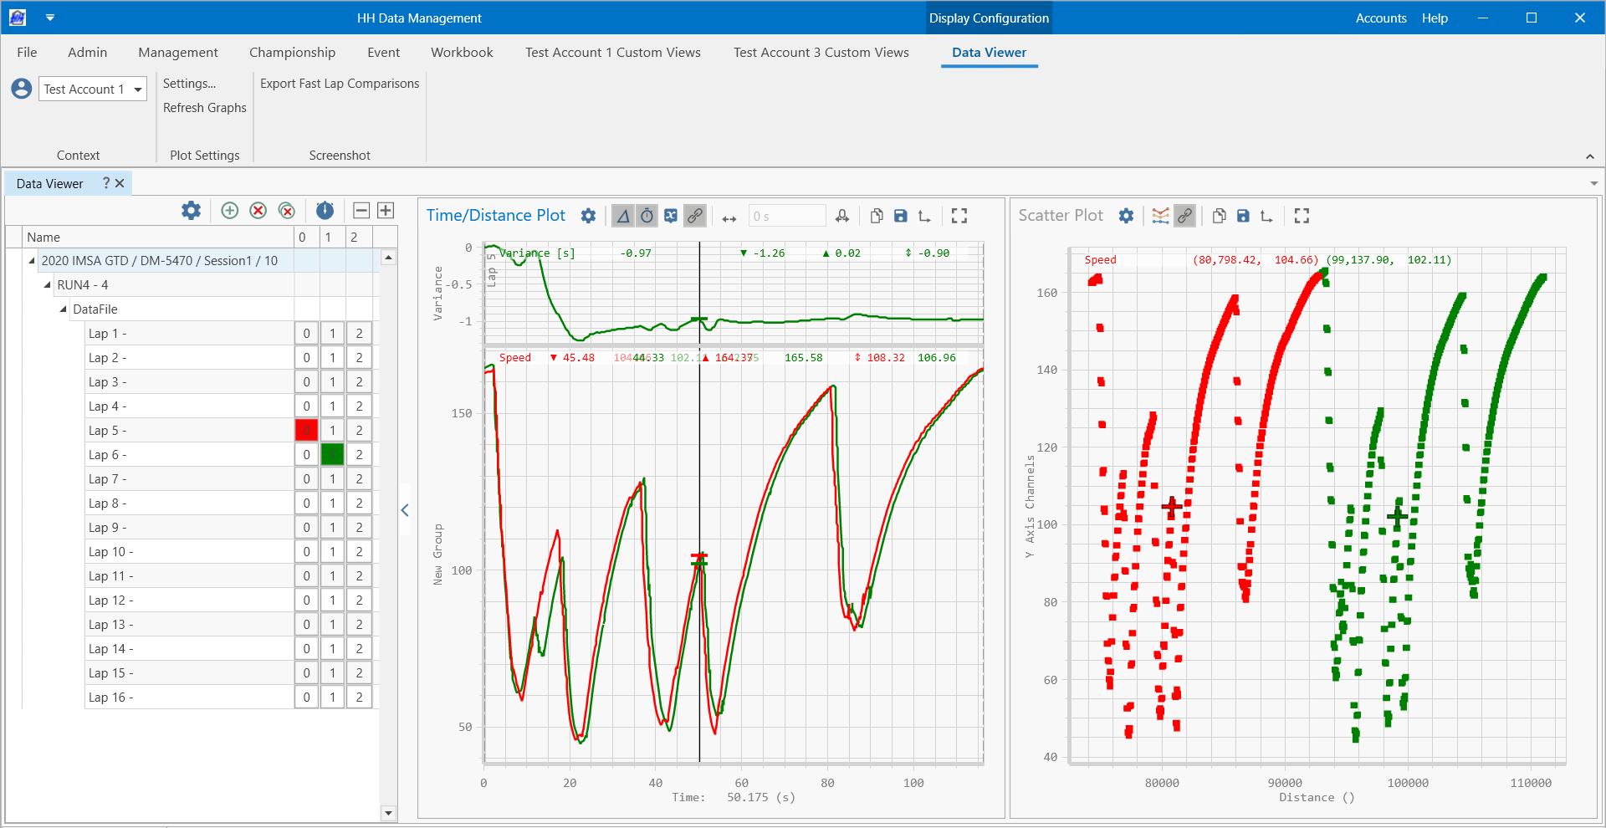Toggle the link cursor button in Scatter Plot

(x=1184, y=216)
